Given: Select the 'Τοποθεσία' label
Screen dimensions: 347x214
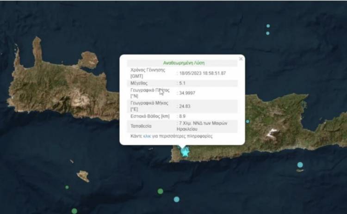Looking at the screenshot, I should click(141, 126).
